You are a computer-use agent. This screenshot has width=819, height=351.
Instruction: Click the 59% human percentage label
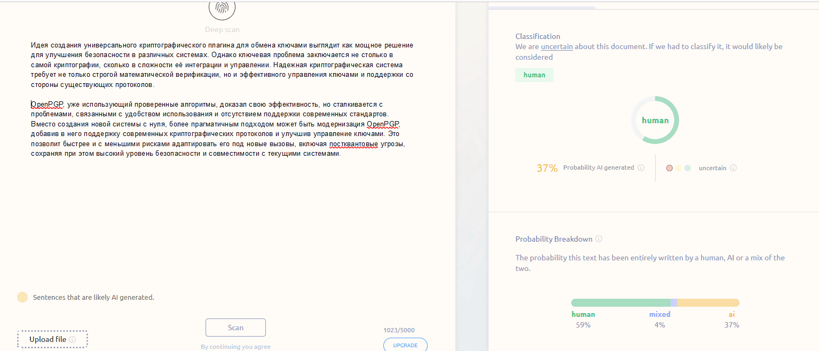583,325
